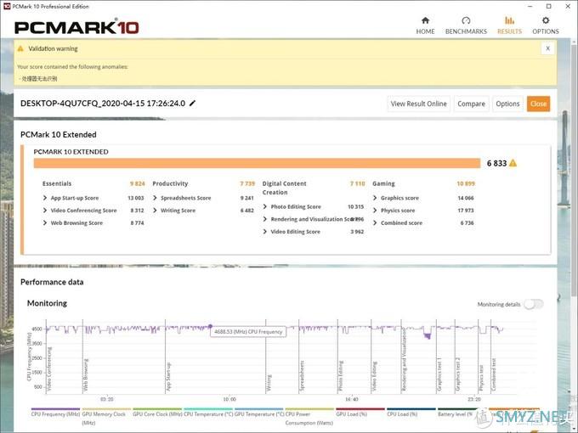Click the Video Conferencing score value 8 312
Viewport: 578px width, 433px height.
pyautogui.click(x=137, y=211)
